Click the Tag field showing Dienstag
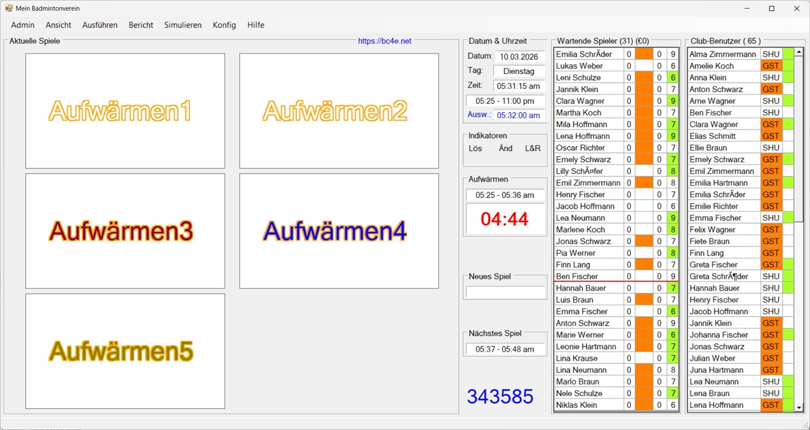The width and height of the screenshot is (810, 430). click(519, 71)
